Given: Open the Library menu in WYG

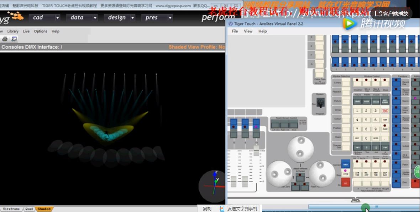Looking at the screenshot, I should [13, 31].
